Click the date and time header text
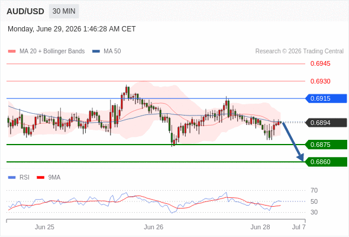Image resolution: width=349 pixels, height=237 pixels. click(x=72, y=29)
